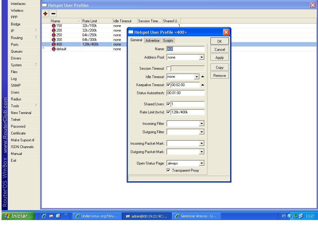Click the Status Autorefresh field
318x238 pixels.
[185, 93]
